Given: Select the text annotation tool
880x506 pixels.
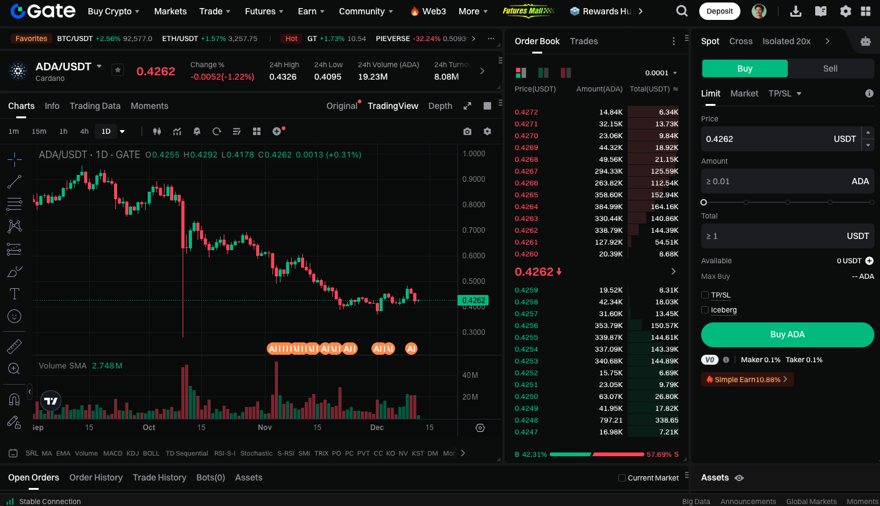Looking at the screenshot, I should click(14, 294).
